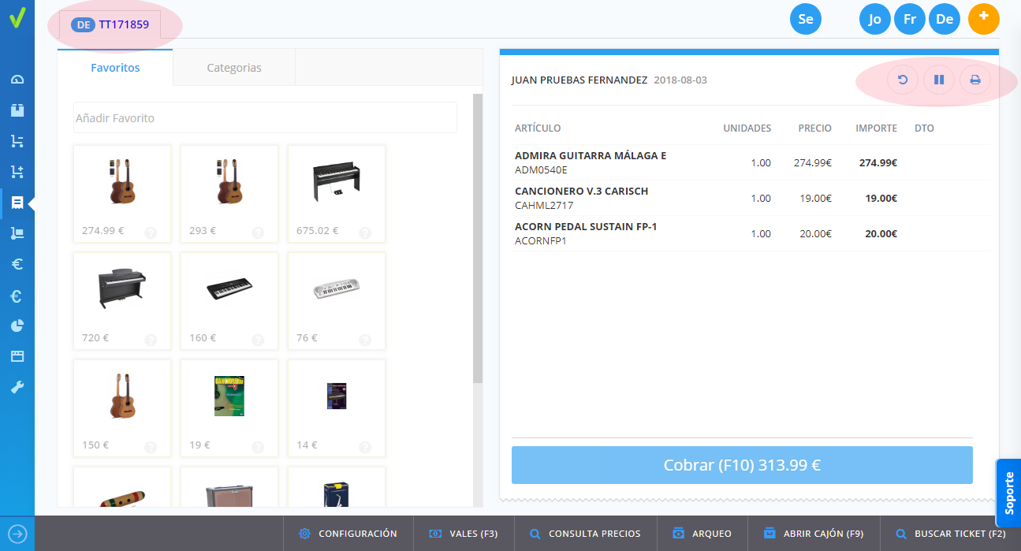Open the TT171859 ticket tab
This screenshot has width=1021, height=551.
click(115, 24)
